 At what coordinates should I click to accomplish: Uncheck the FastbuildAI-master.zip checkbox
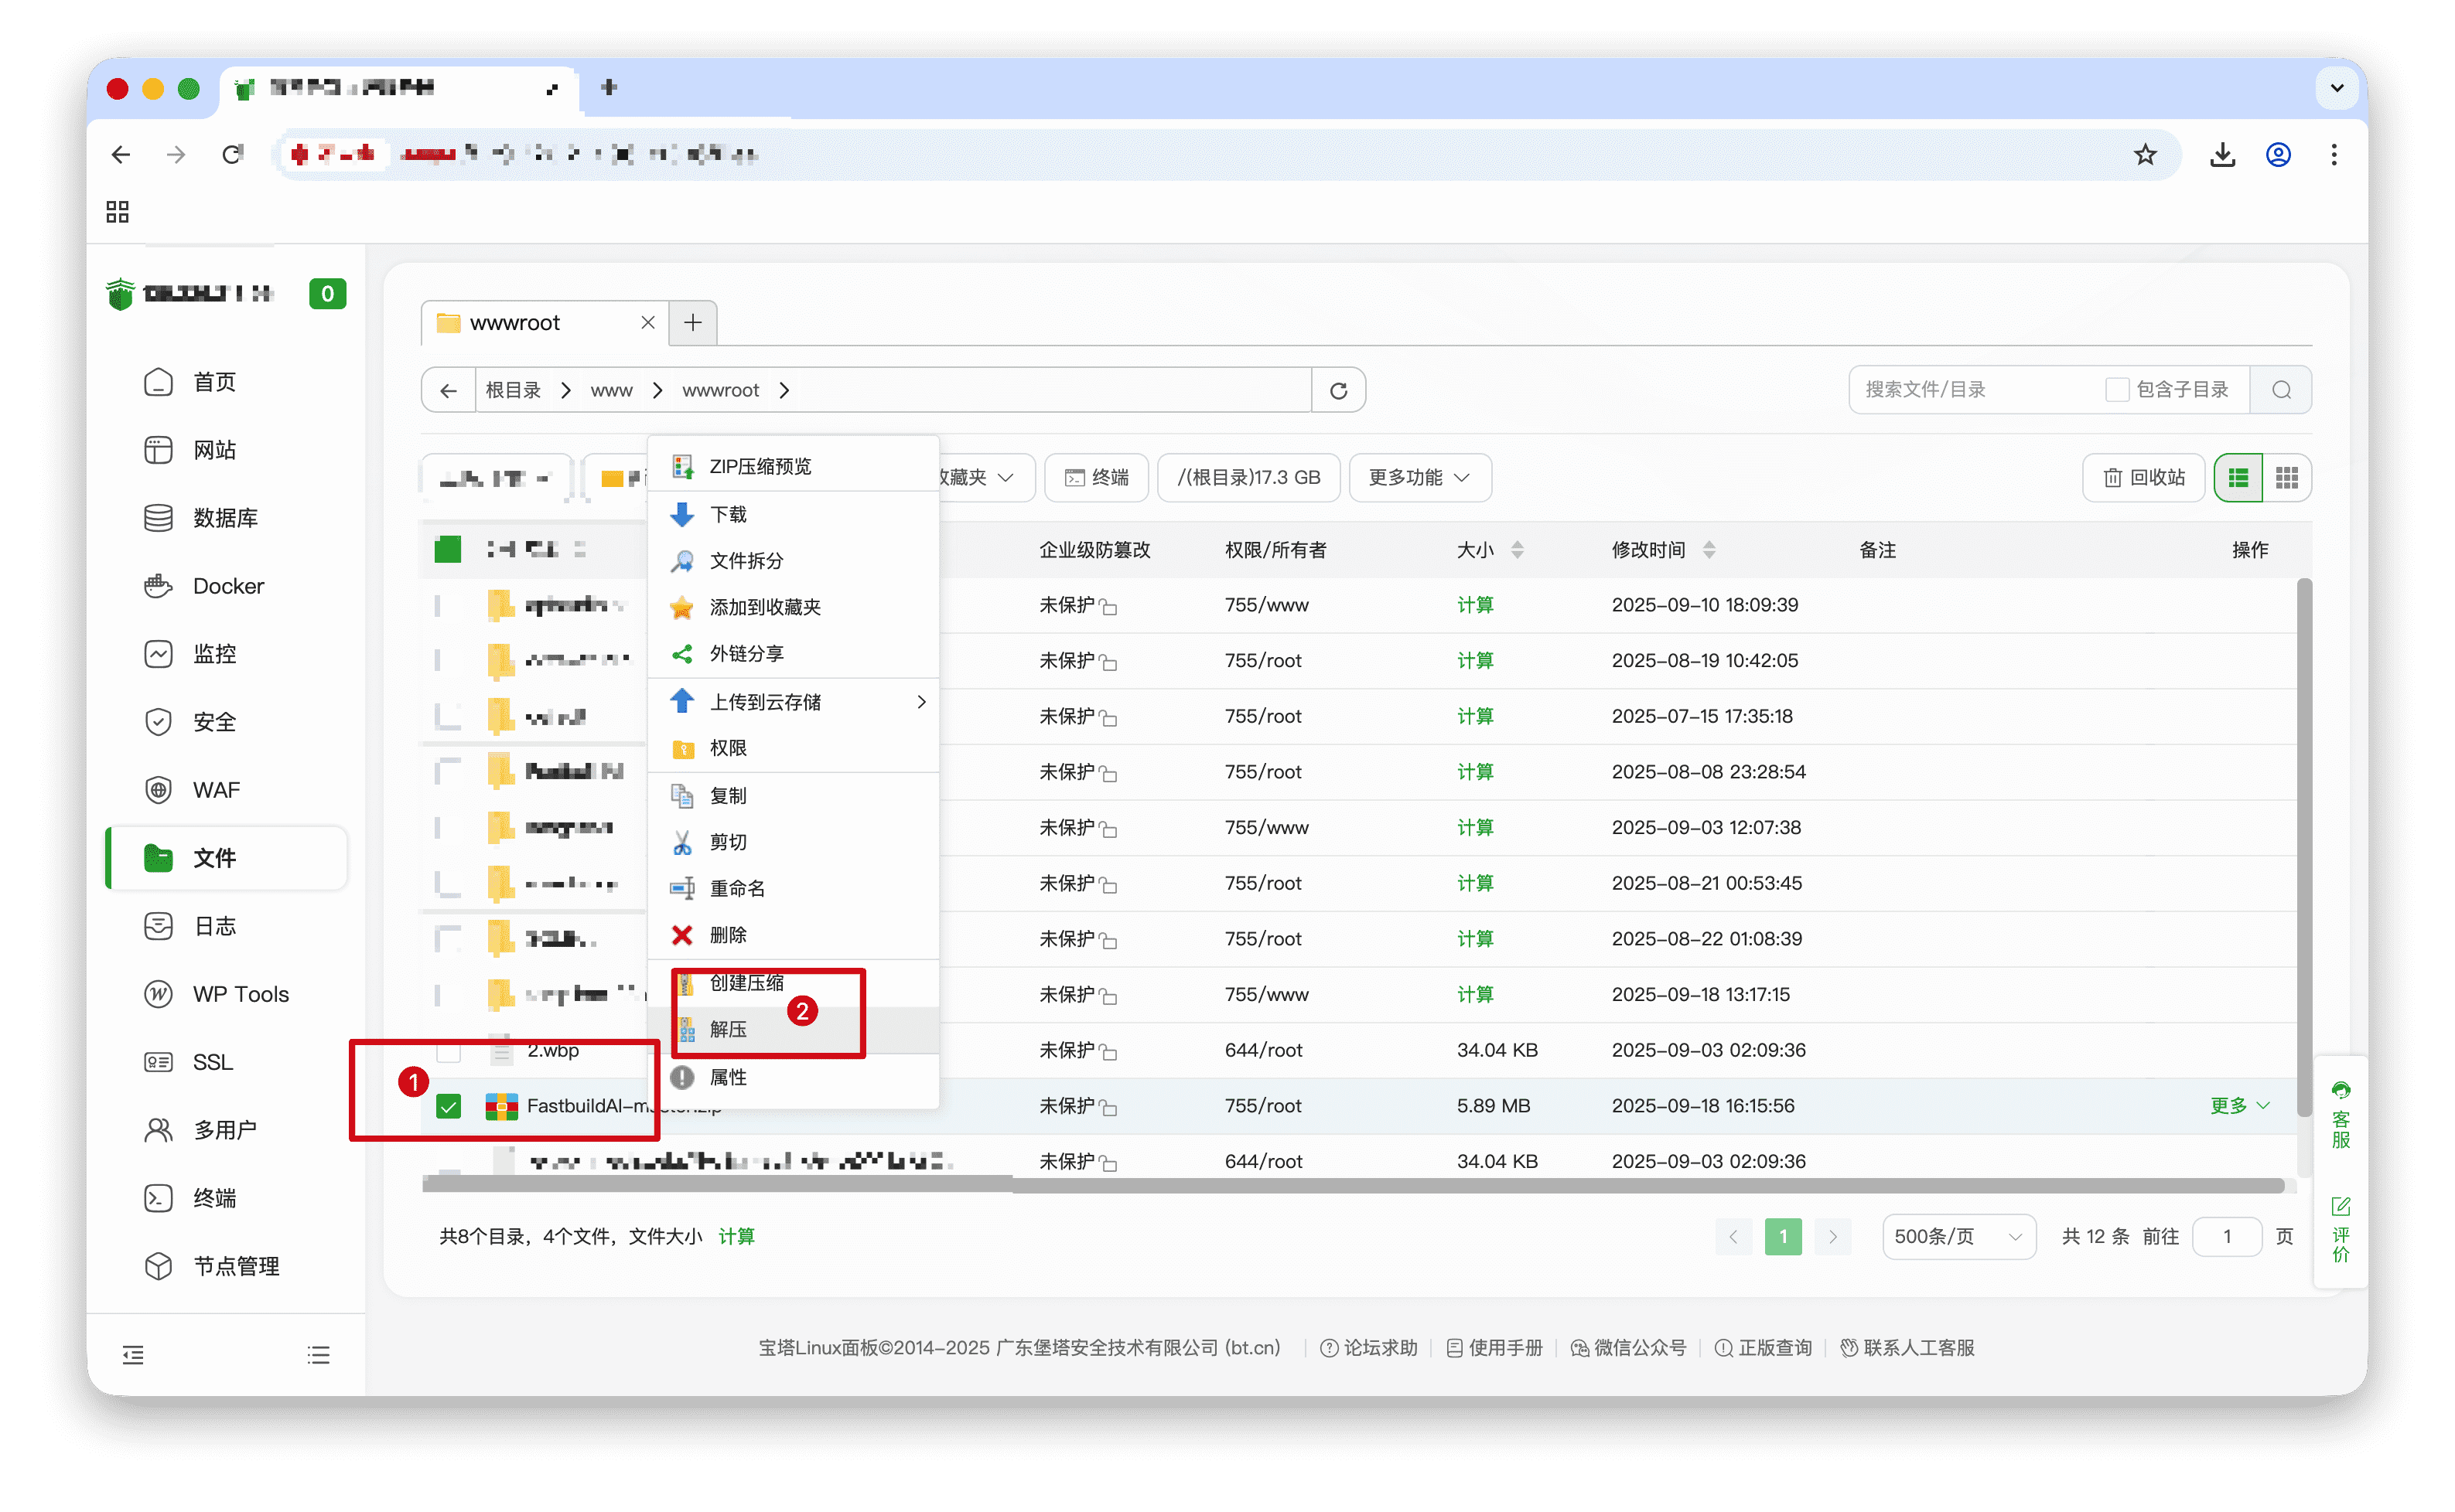coord(448,1106)
